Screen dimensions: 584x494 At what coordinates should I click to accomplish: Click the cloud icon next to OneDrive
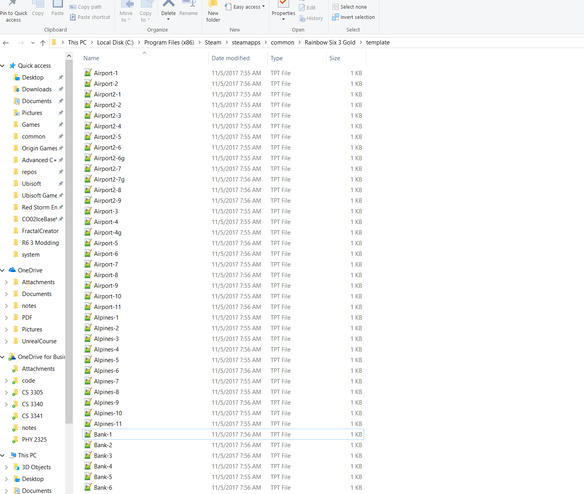(x=13, y=270)
